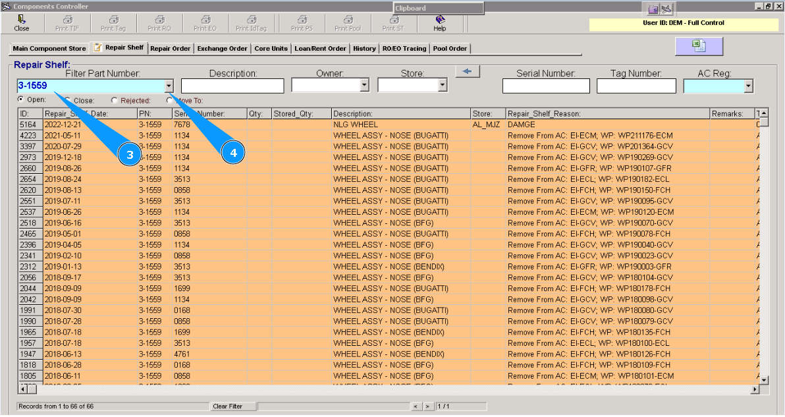Image resolution: width=785 pixels, height=417 pixels.
Task: Click the date cell 2018-06-28
Action: [90, 365]
